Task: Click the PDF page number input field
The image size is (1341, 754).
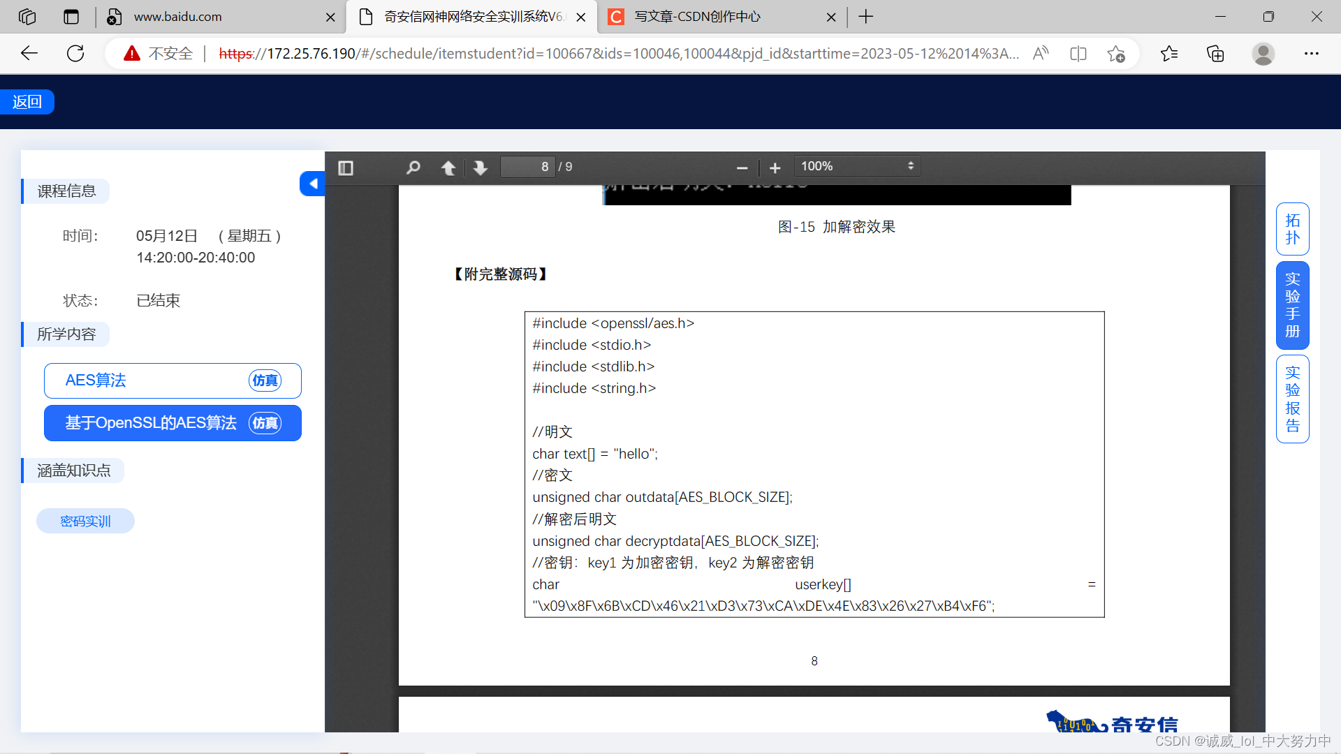Action: pyautogui.click(x=528, y=166)
